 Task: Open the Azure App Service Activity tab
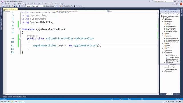pos(20,96)
